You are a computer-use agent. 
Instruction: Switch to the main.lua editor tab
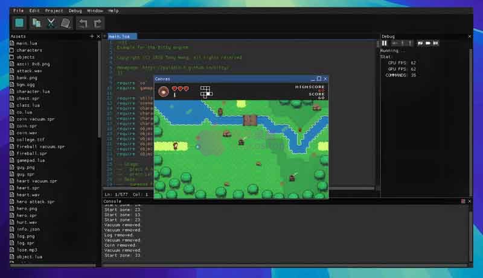pyautogui.click(x=122, y=36)
